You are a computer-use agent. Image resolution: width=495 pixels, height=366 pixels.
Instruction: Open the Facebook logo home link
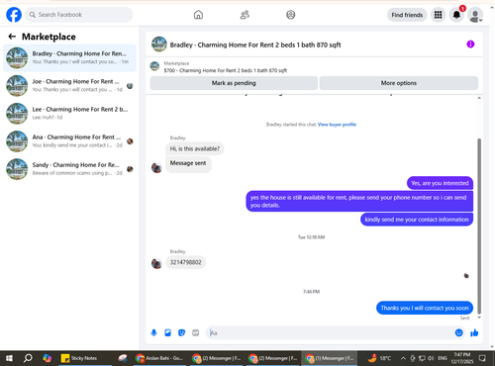pos(14,15)
